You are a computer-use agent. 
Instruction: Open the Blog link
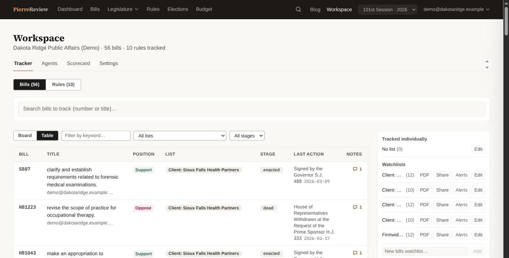315,9
